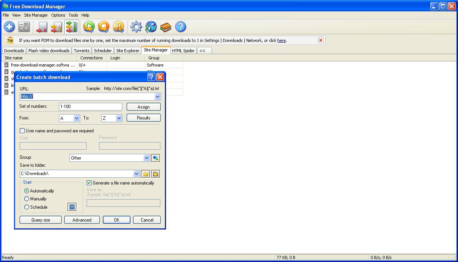The height and width of the screenshot is (262, 458).
Task: Open the Help menu
Action: (85, 15)
